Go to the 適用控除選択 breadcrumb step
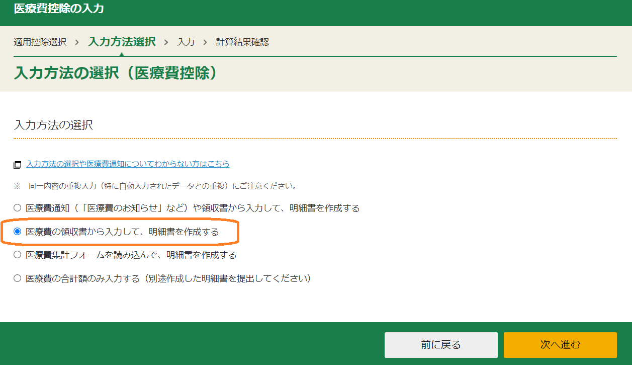Viewport: 632px width, 365px height. [40, 42]
